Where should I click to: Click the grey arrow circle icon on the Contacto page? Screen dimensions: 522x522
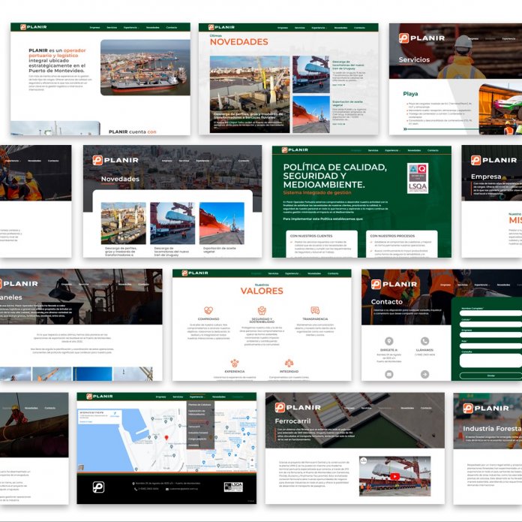click(x=424, y=374)
